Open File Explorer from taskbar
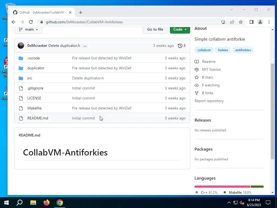The width and height of the screenshot is (277, 208). pos(33,203)
